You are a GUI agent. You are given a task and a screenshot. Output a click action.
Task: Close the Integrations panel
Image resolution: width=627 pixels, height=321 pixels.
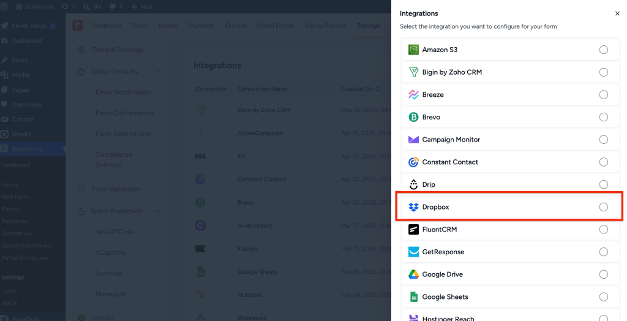point(617,13)
